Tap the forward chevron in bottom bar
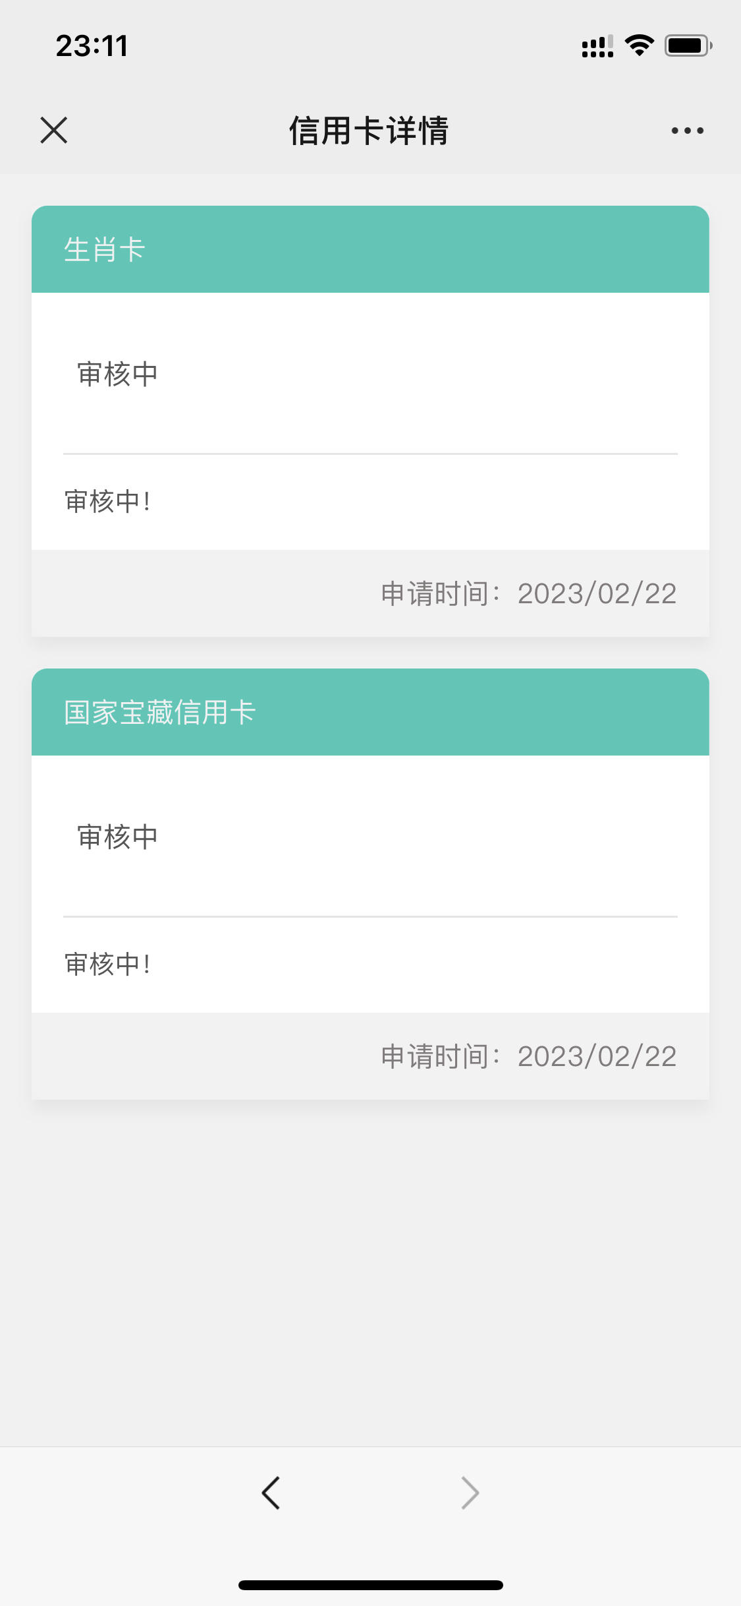This screenshot has width=741, height=1606. pos(470,1493)
